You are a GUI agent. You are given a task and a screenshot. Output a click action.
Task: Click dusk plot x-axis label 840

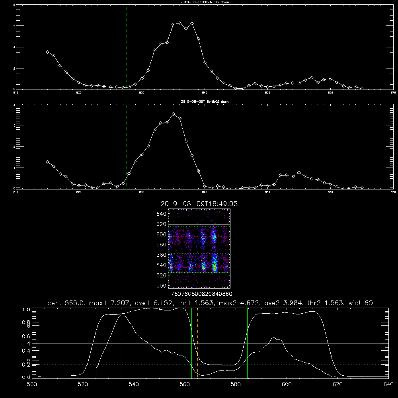pyautogui.click(x=205, y=192)
